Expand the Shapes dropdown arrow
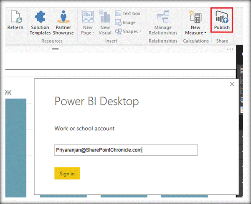The width and height of the screenshot is (251, 204). [141, 31]
